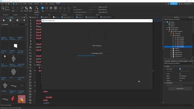Expand the SpawnLocation node in Explorer
194x109 pixels.
click(167, 28)
